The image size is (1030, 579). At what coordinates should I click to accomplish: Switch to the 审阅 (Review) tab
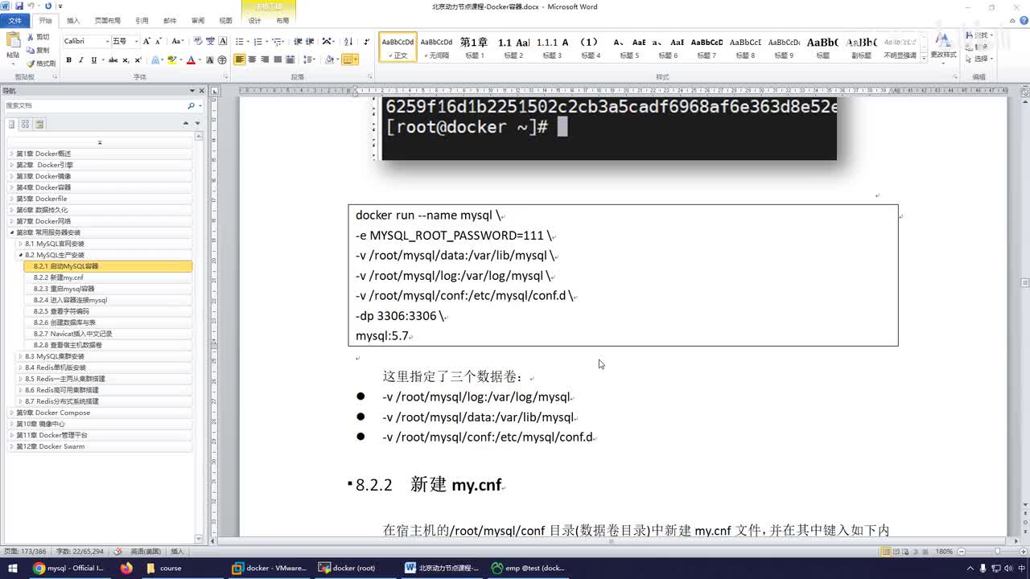point(198,20)
